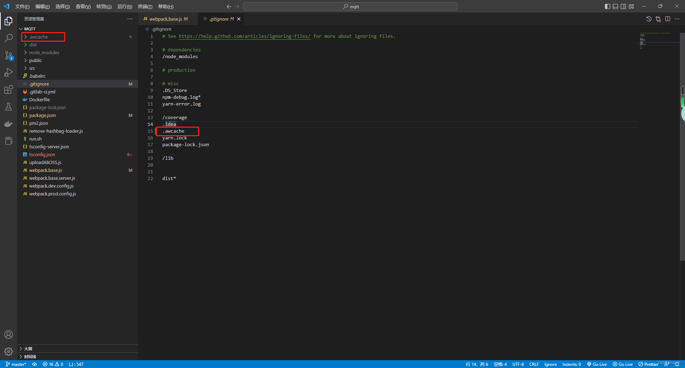Open Source Control showing 3 changes
Viewport: 685px width, 368px height.
[8, 55]
